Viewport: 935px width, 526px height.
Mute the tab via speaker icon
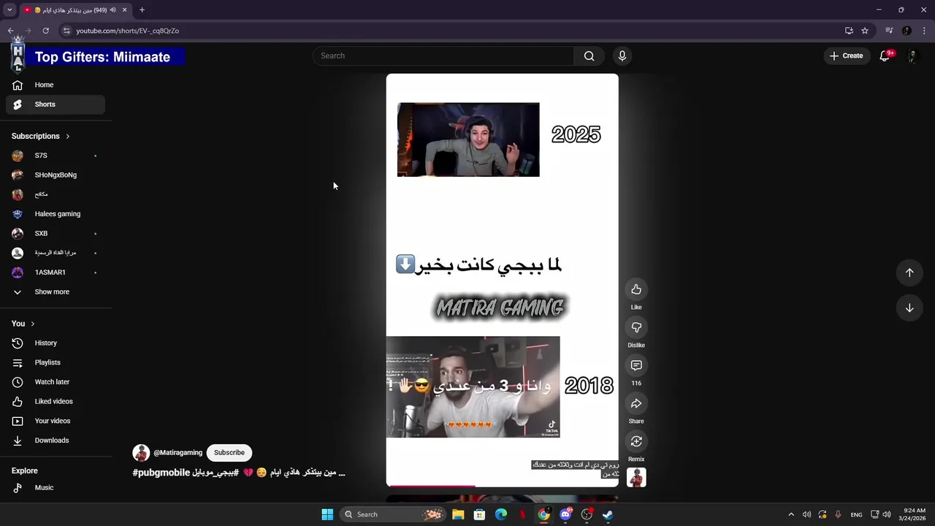pyautogui.click(x=113, y=10)
